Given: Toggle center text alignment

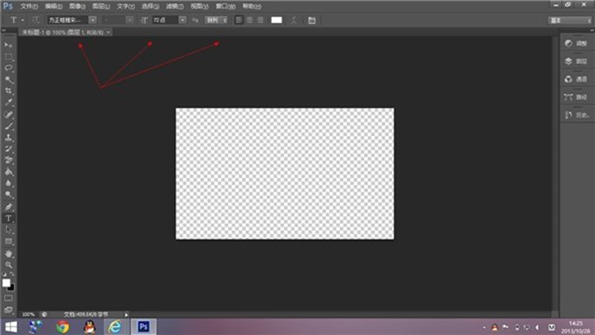Looking at the screenshot, I should (249, 19).
